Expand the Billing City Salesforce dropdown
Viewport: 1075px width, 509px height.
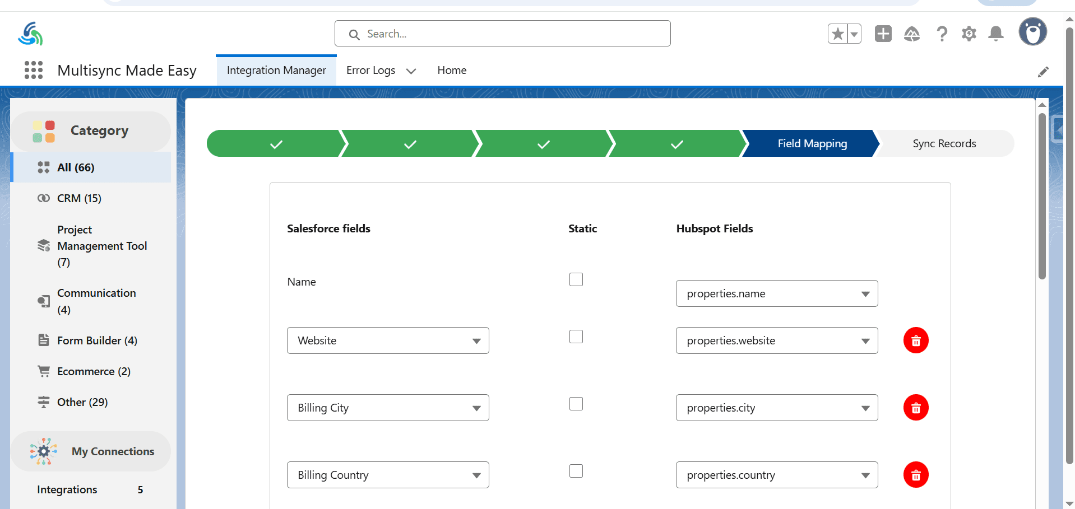point(387,408)
